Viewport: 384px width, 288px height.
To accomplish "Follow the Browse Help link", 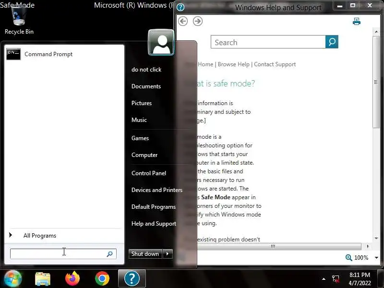I will coord(234,64).
